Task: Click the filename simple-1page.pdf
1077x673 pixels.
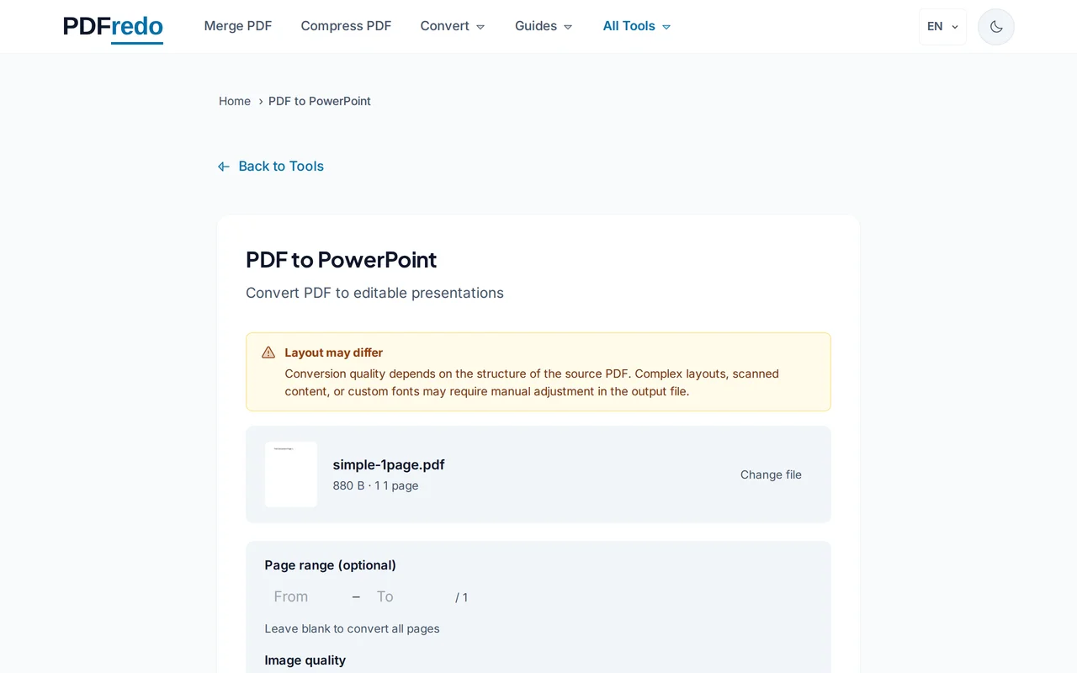Action: tap(388, 464)
